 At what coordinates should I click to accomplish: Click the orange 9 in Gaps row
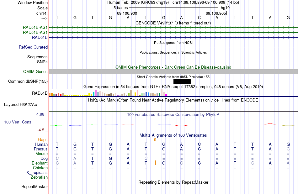(155, 140)
